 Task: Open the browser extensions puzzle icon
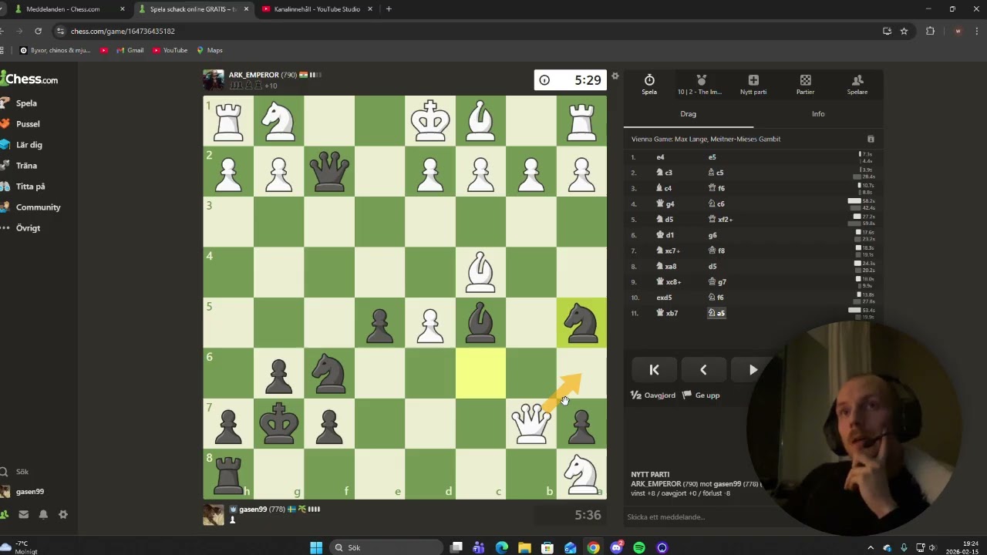click(930, 31)
